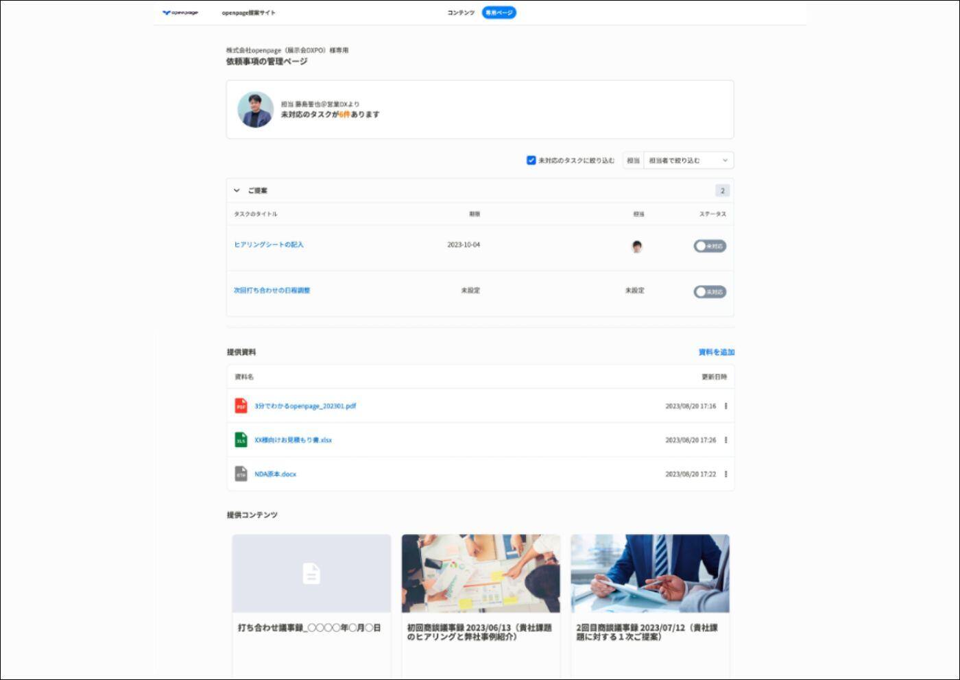Viewport: 960px width, 680px height.
Task: Open the placeholder document thumbnail card
Action: point(311,574)
